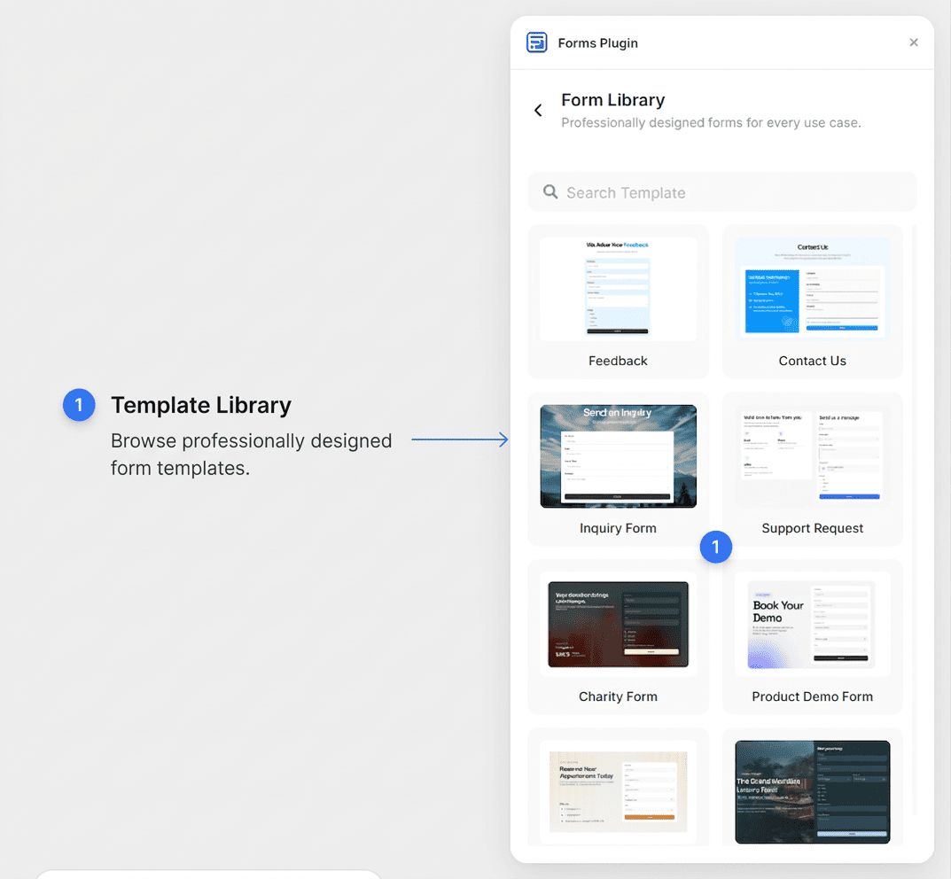The width and height of the screenshot is (951, 879).
Task: Select the Charity Form template
Action: click(x=618, y=625)
